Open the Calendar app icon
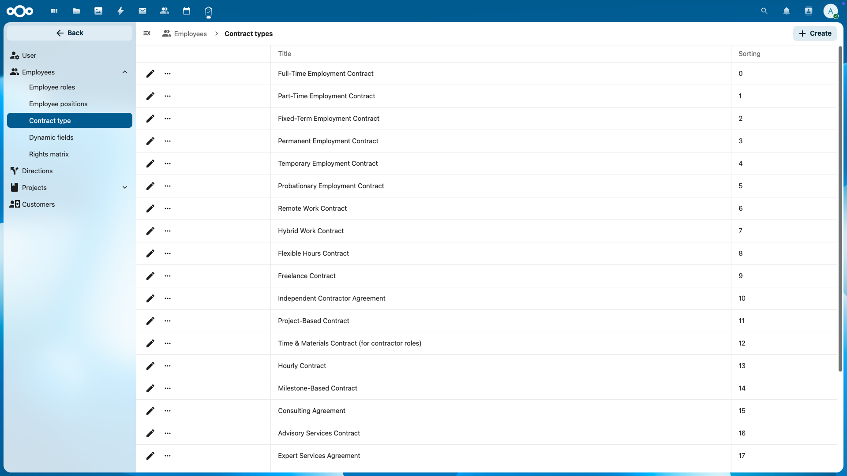 pos(187,11)
